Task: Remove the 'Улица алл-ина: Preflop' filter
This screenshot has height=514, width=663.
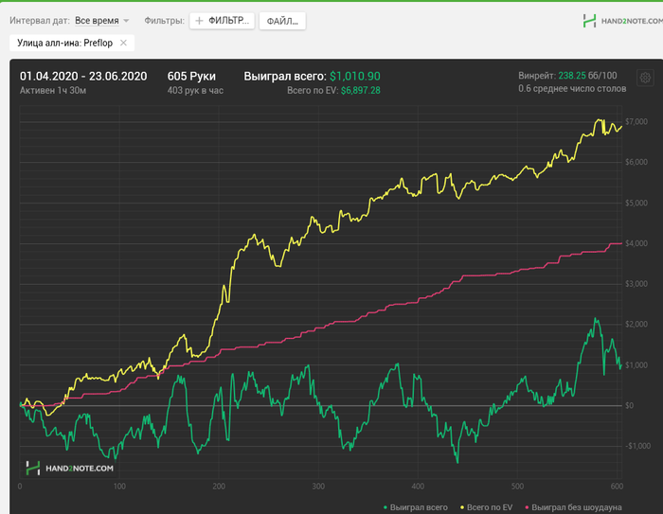Action: (x=123, y=43)
